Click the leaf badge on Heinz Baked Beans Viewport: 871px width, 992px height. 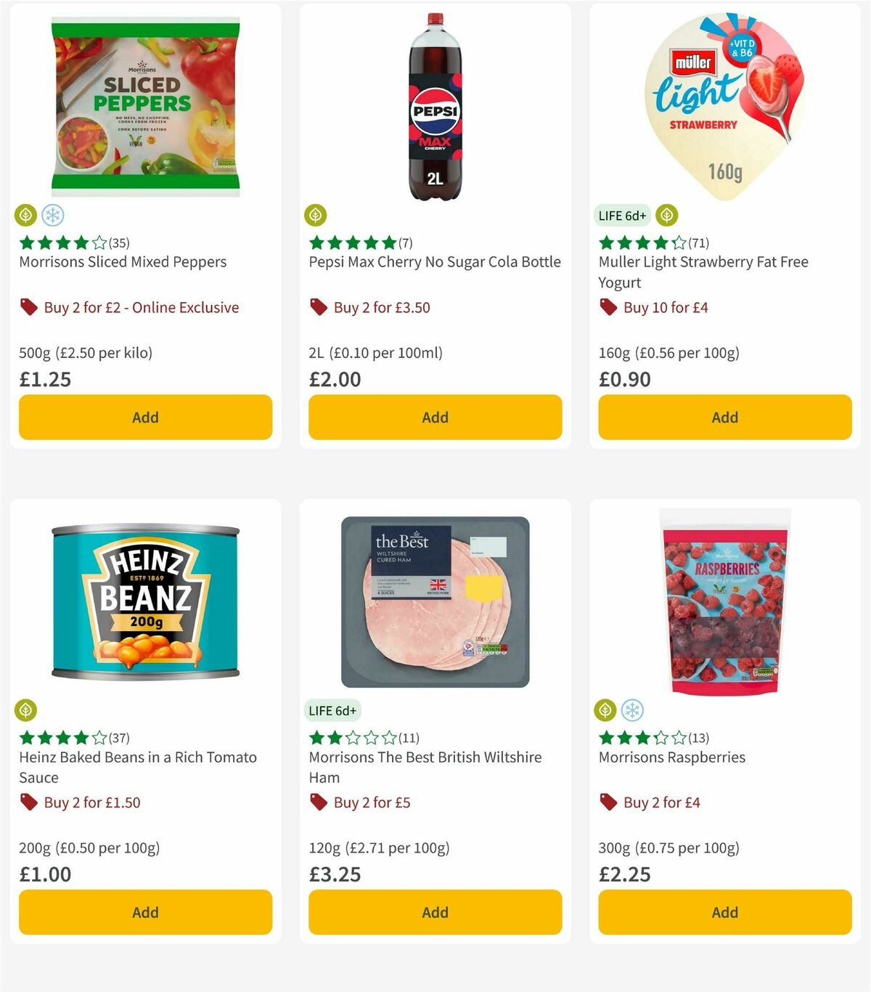(x=25, y=710)
